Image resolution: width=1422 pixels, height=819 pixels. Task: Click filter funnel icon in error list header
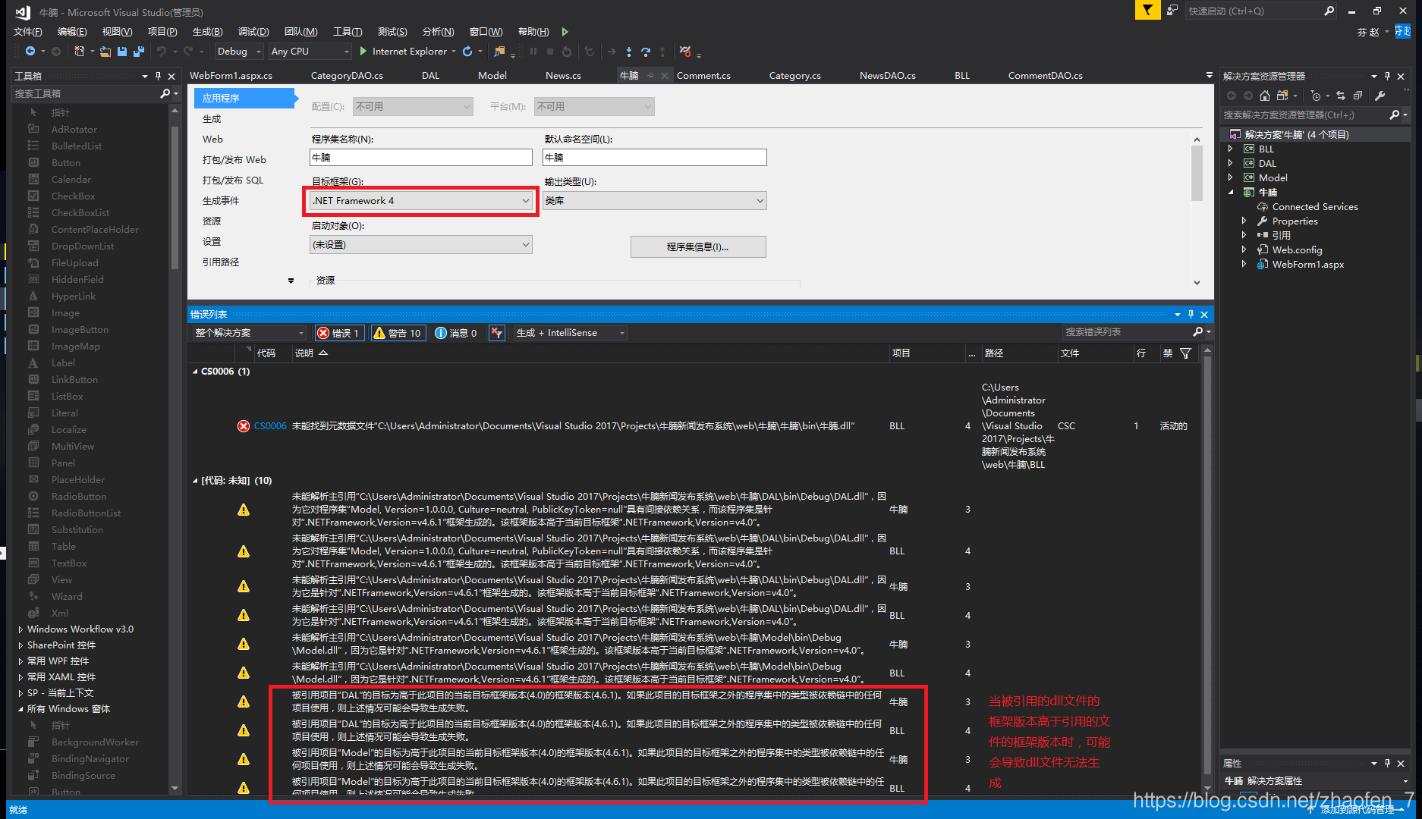(x=1185, y=353)
